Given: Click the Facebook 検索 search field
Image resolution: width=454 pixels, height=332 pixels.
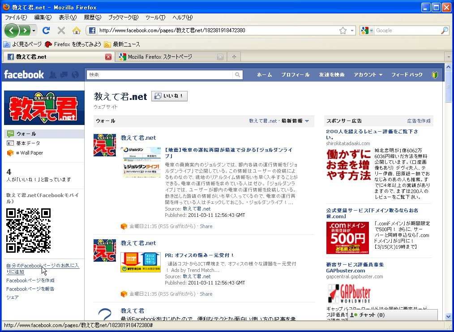Looking at the screenshot, I should [x=160, y=75].
